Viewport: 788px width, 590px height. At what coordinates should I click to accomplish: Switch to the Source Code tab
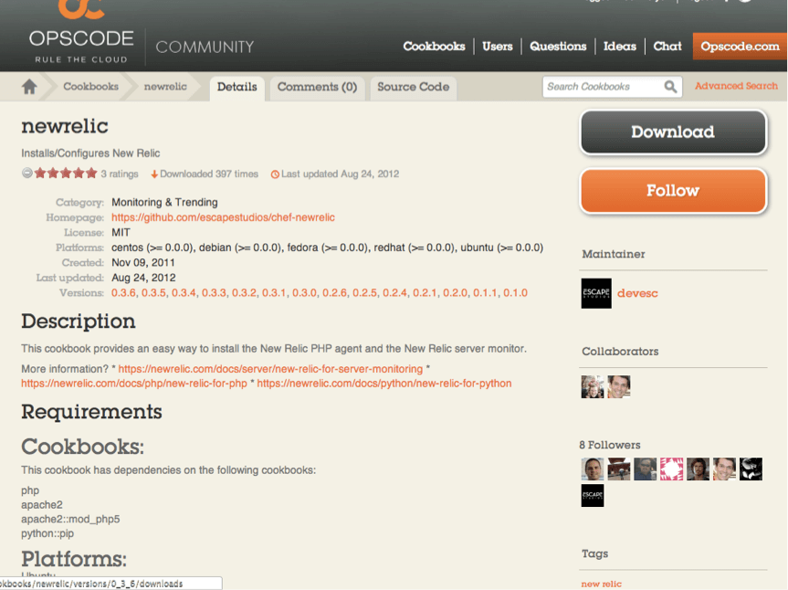point(413,87)
